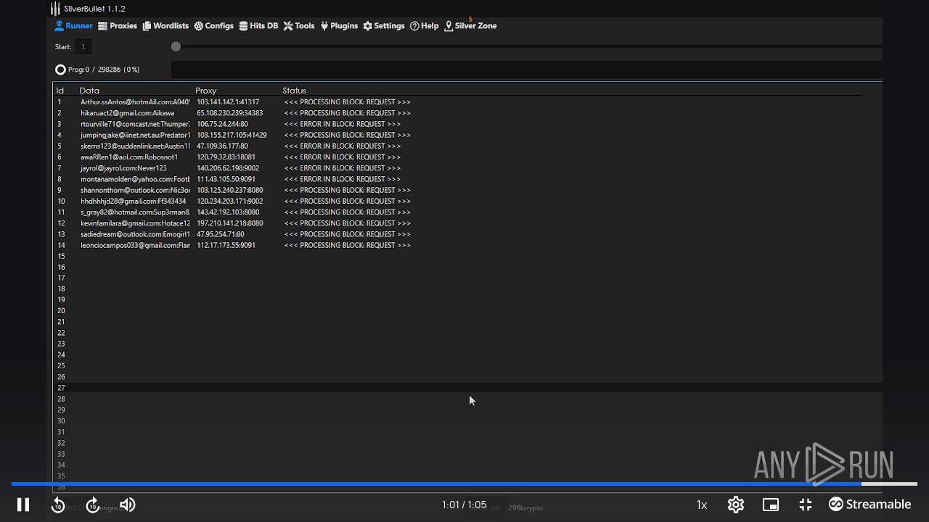Open the Tools tab

pyautogui.click(x=298, y=26)
